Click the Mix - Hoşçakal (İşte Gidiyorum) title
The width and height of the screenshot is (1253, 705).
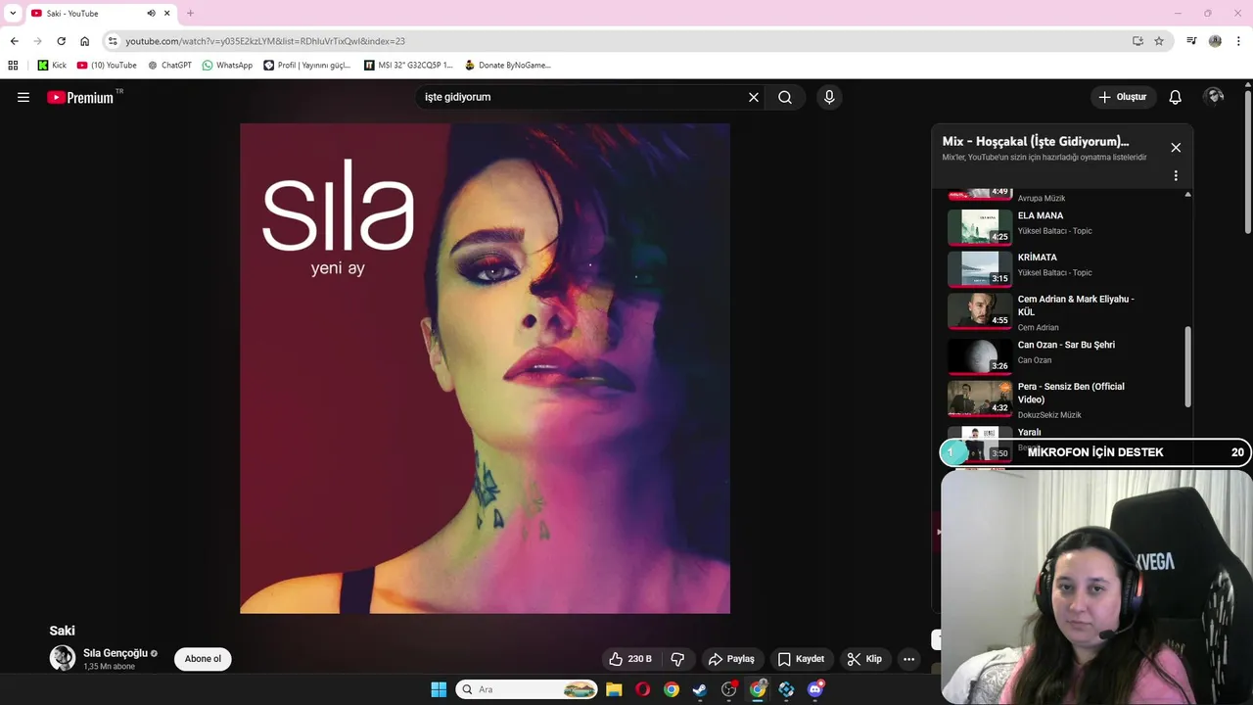pyautogui.click(x=1036, y=141)
